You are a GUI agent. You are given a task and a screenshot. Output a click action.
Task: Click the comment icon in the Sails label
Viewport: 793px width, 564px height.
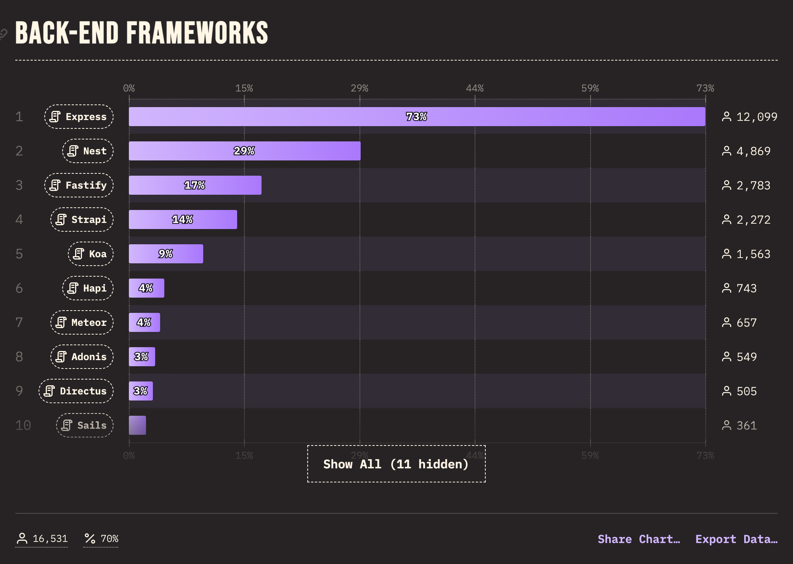click(67, 425)
